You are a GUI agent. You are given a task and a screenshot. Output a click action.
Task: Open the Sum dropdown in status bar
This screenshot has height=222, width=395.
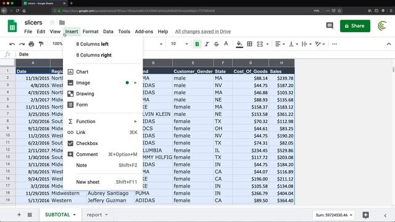[x=334, y=215]
